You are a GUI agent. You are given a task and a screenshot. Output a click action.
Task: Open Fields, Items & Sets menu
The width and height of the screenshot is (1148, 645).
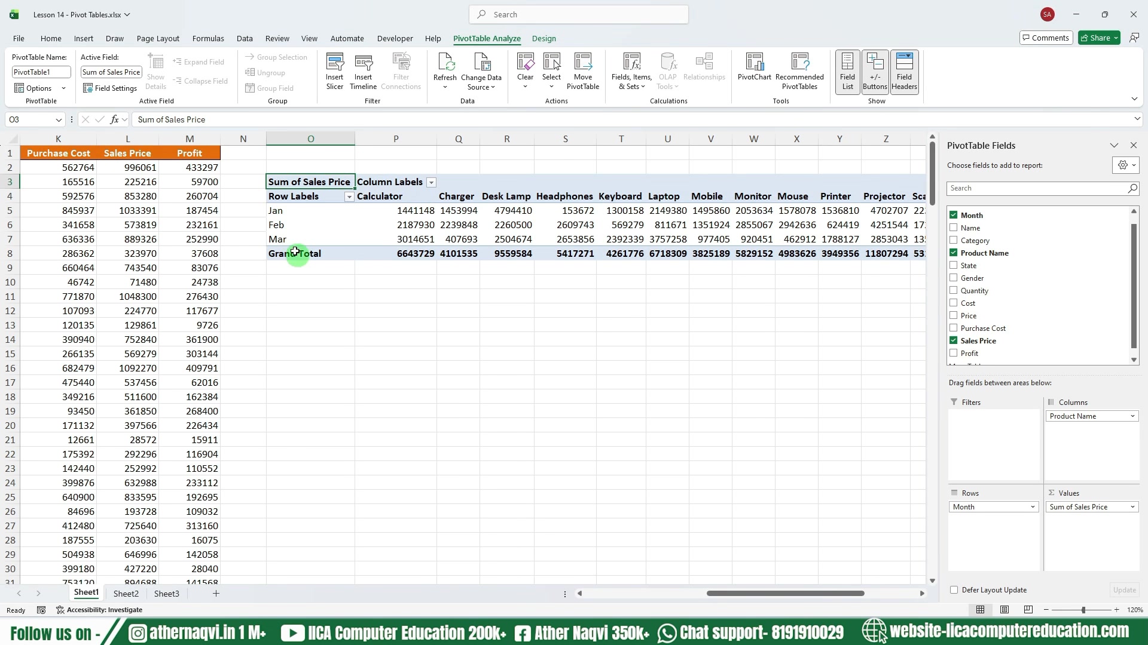631,72
